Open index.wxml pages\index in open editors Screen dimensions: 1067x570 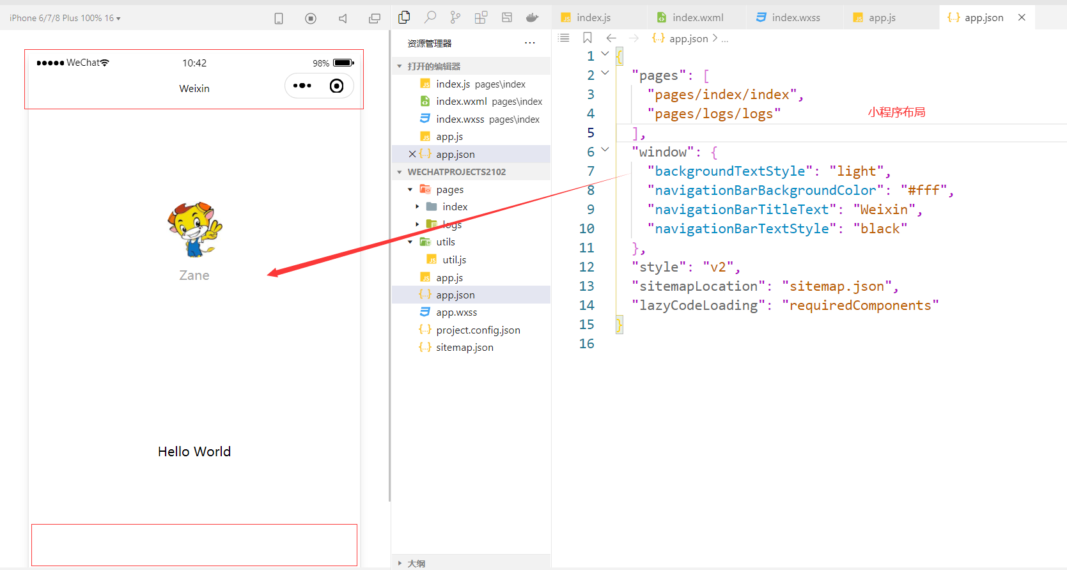[x=471, y=101]
